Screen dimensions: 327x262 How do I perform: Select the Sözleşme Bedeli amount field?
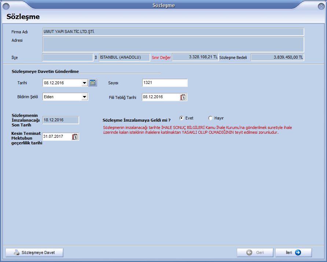(277, 58)
